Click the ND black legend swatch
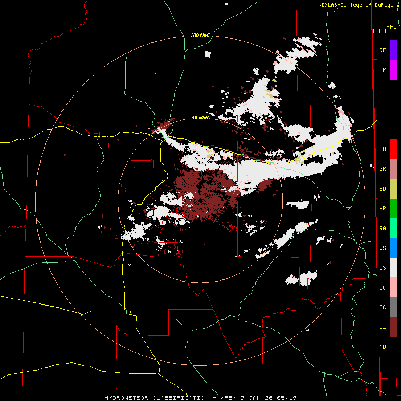 click(x=393, y=347)
